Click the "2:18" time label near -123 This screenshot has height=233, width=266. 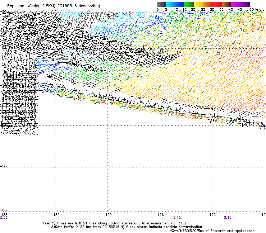[x=228, y=218]
